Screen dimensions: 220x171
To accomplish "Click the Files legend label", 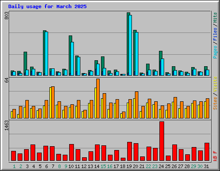I will [x=215, y=34].
